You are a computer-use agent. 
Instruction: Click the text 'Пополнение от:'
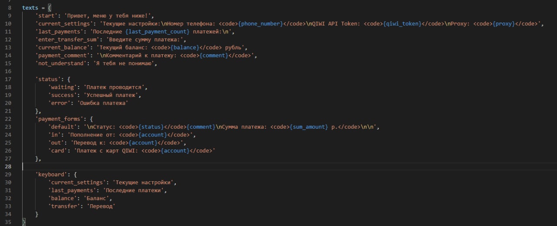(93, 134)
